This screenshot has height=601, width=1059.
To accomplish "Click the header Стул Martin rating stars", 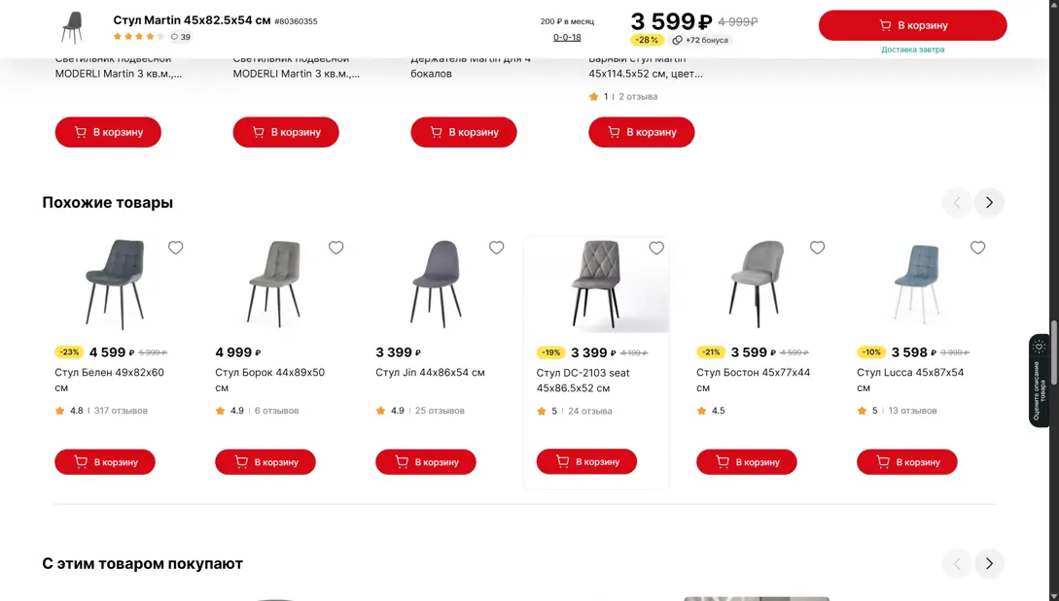I will pyautogui.click(x=138, y=37).
